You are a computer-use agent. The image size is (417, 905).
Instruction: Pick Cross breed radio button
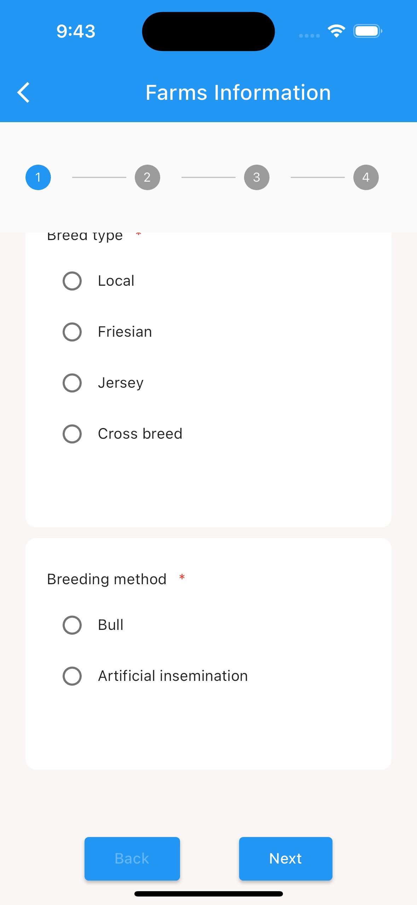(x=72, y=434)
